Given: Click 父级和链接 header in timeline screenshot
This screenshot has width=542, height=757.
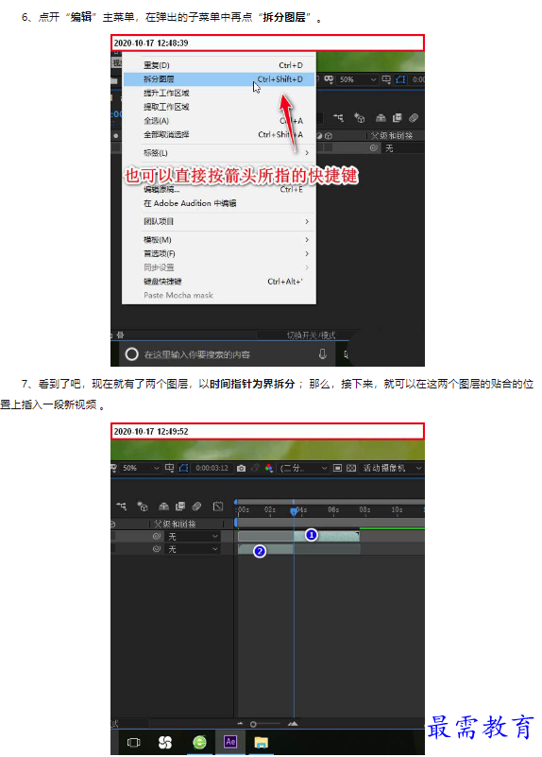Looking at the screenshot, I should pyautogui.click(x=175, y=524).
